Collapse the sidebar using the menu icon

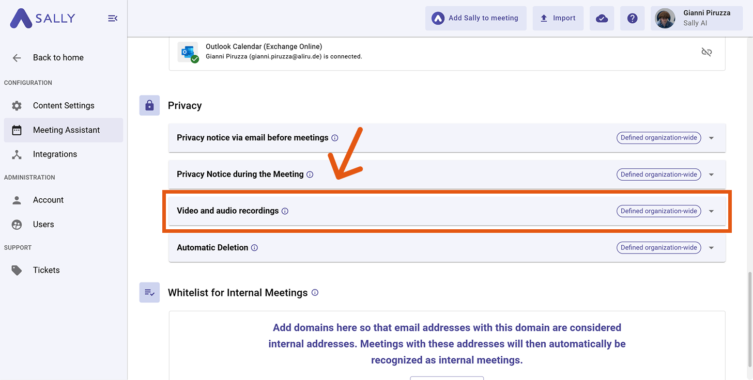click(113, 18)
